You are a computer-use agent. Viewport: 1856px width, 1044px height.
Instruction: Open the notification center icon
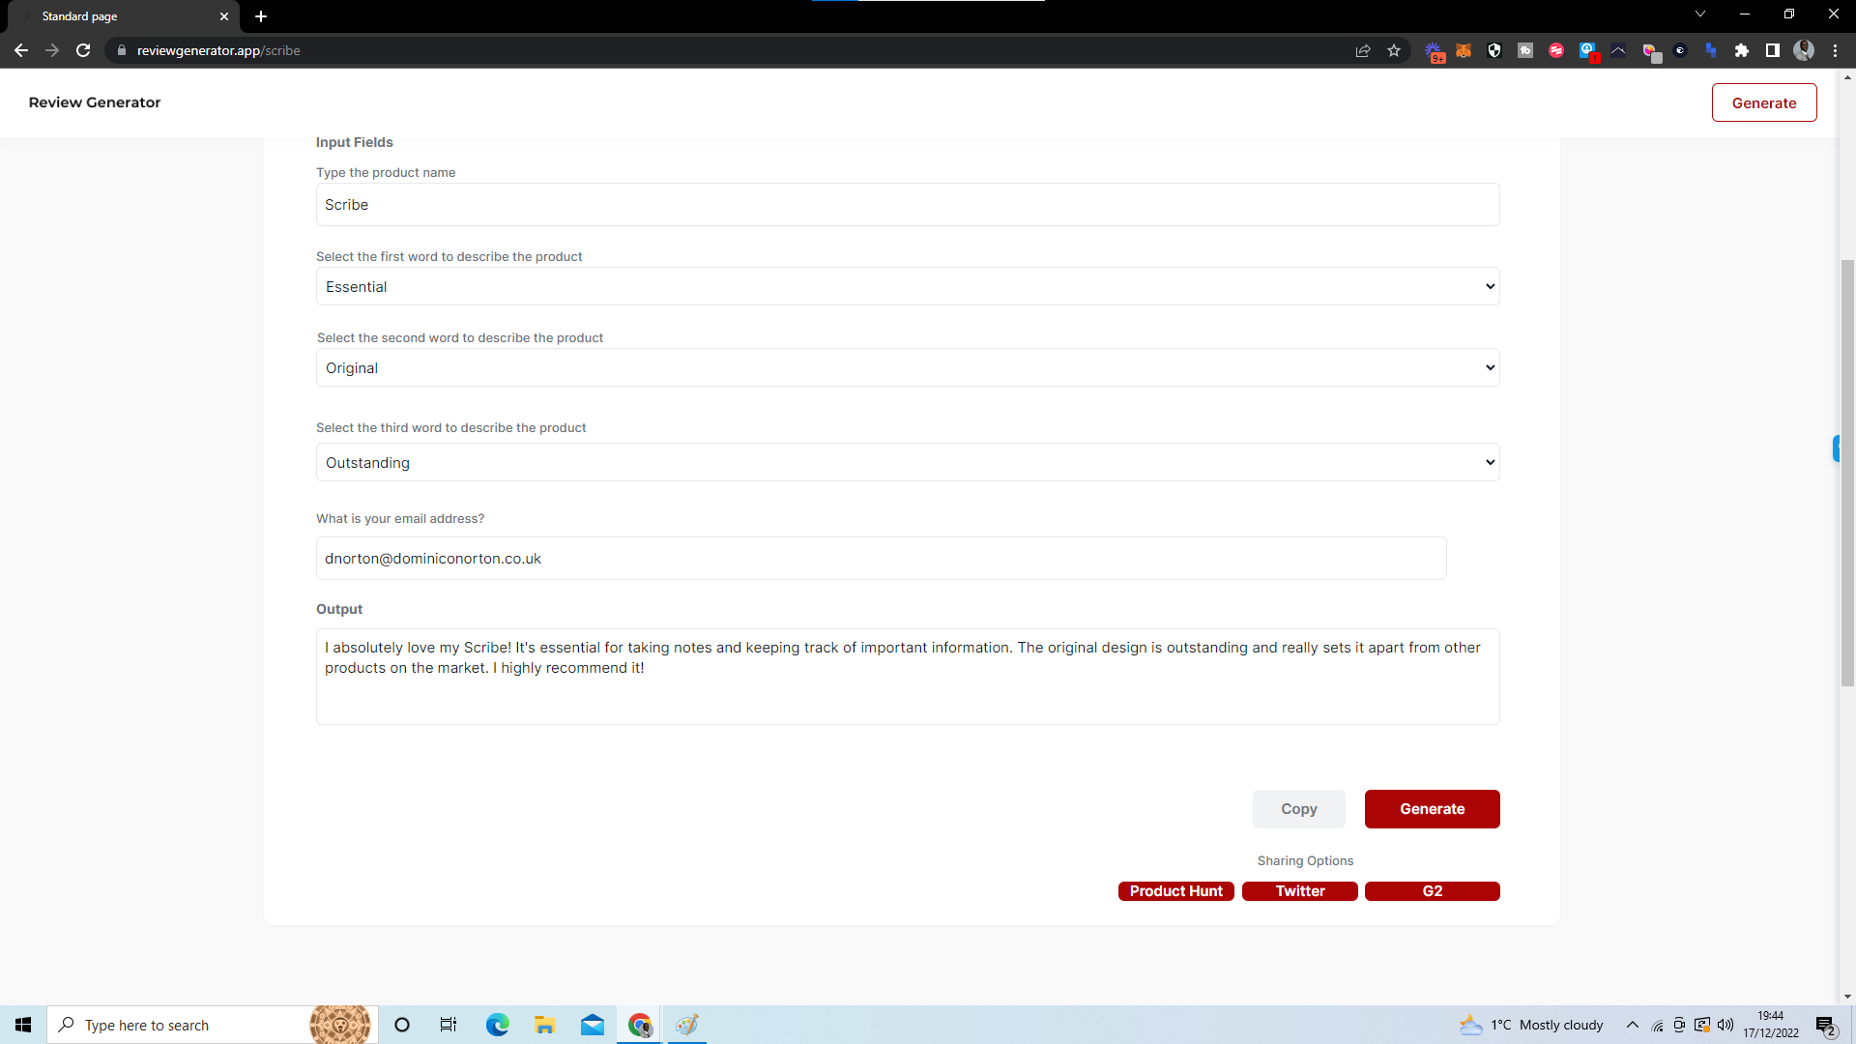pos(1825,1026)
